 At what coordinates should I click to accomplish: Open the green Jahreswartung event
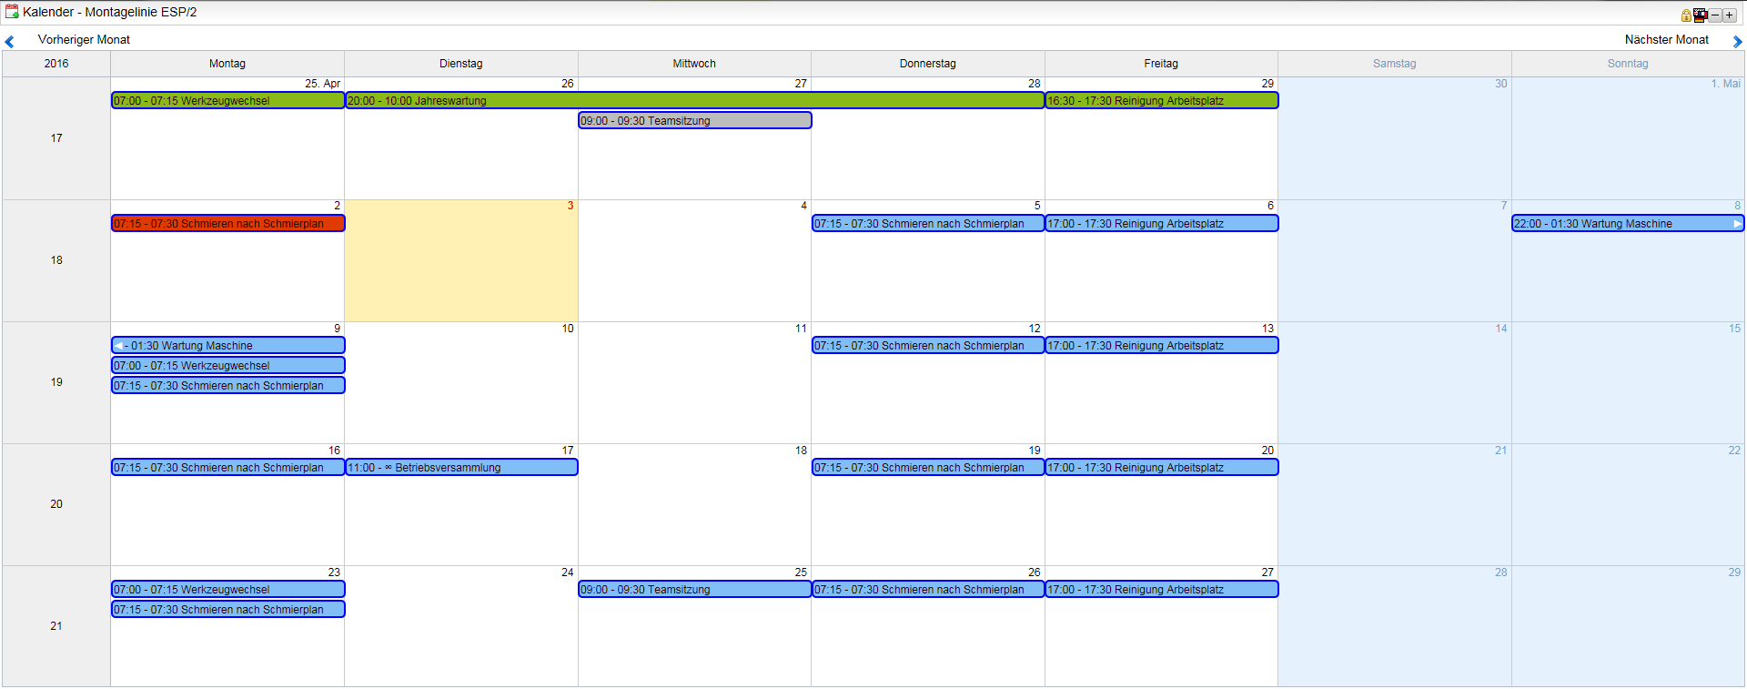coord(695,101)
